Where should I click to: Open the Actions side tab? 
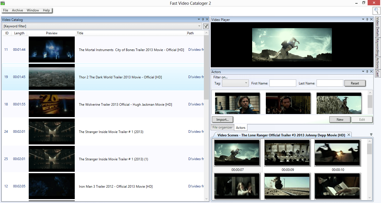tap(378, 63)
